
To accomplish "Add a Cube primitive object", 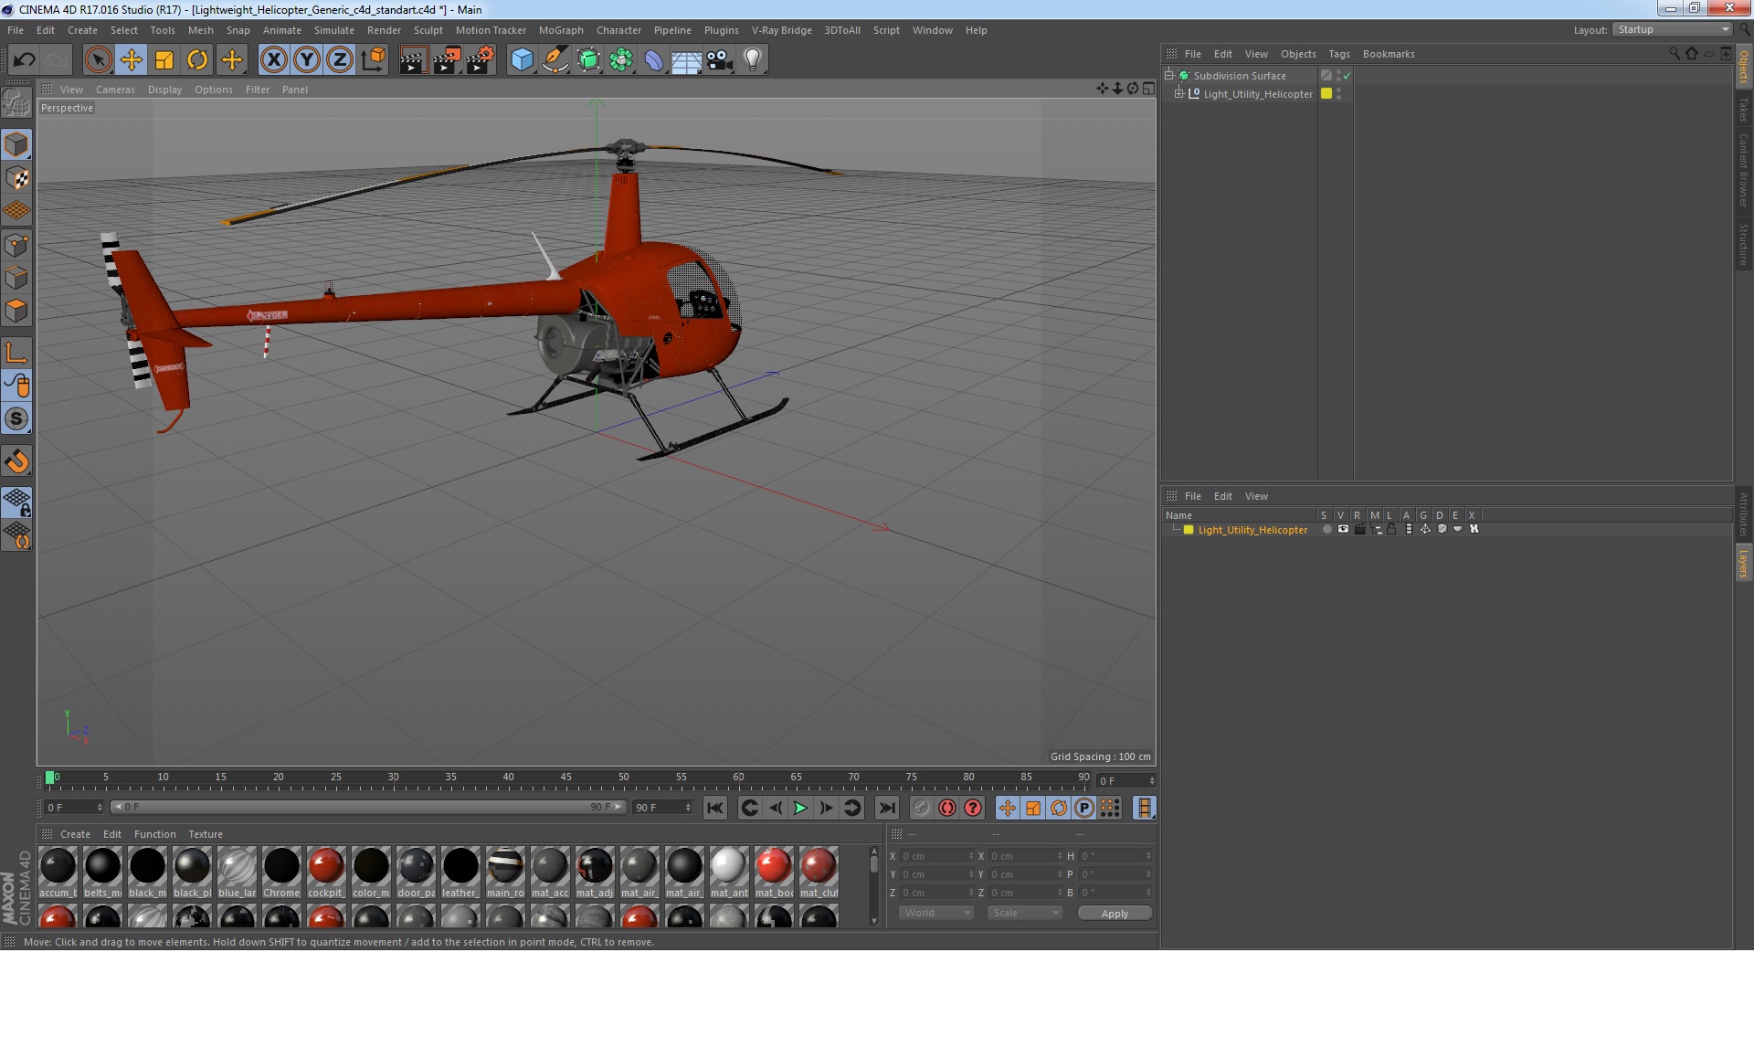I will click(522, 60).
